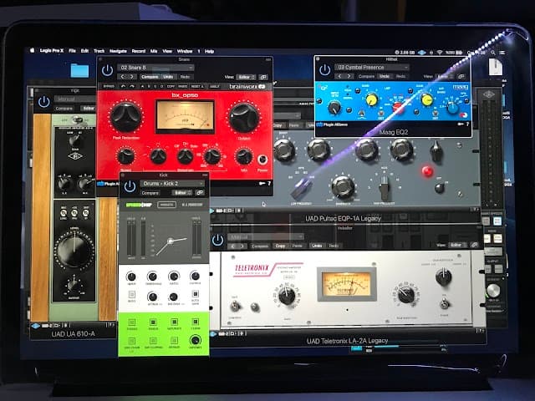Toggle the Auto Gain square in SpeedComp
535x401 pixels.
pyautogui.click(x=195, y=293)
